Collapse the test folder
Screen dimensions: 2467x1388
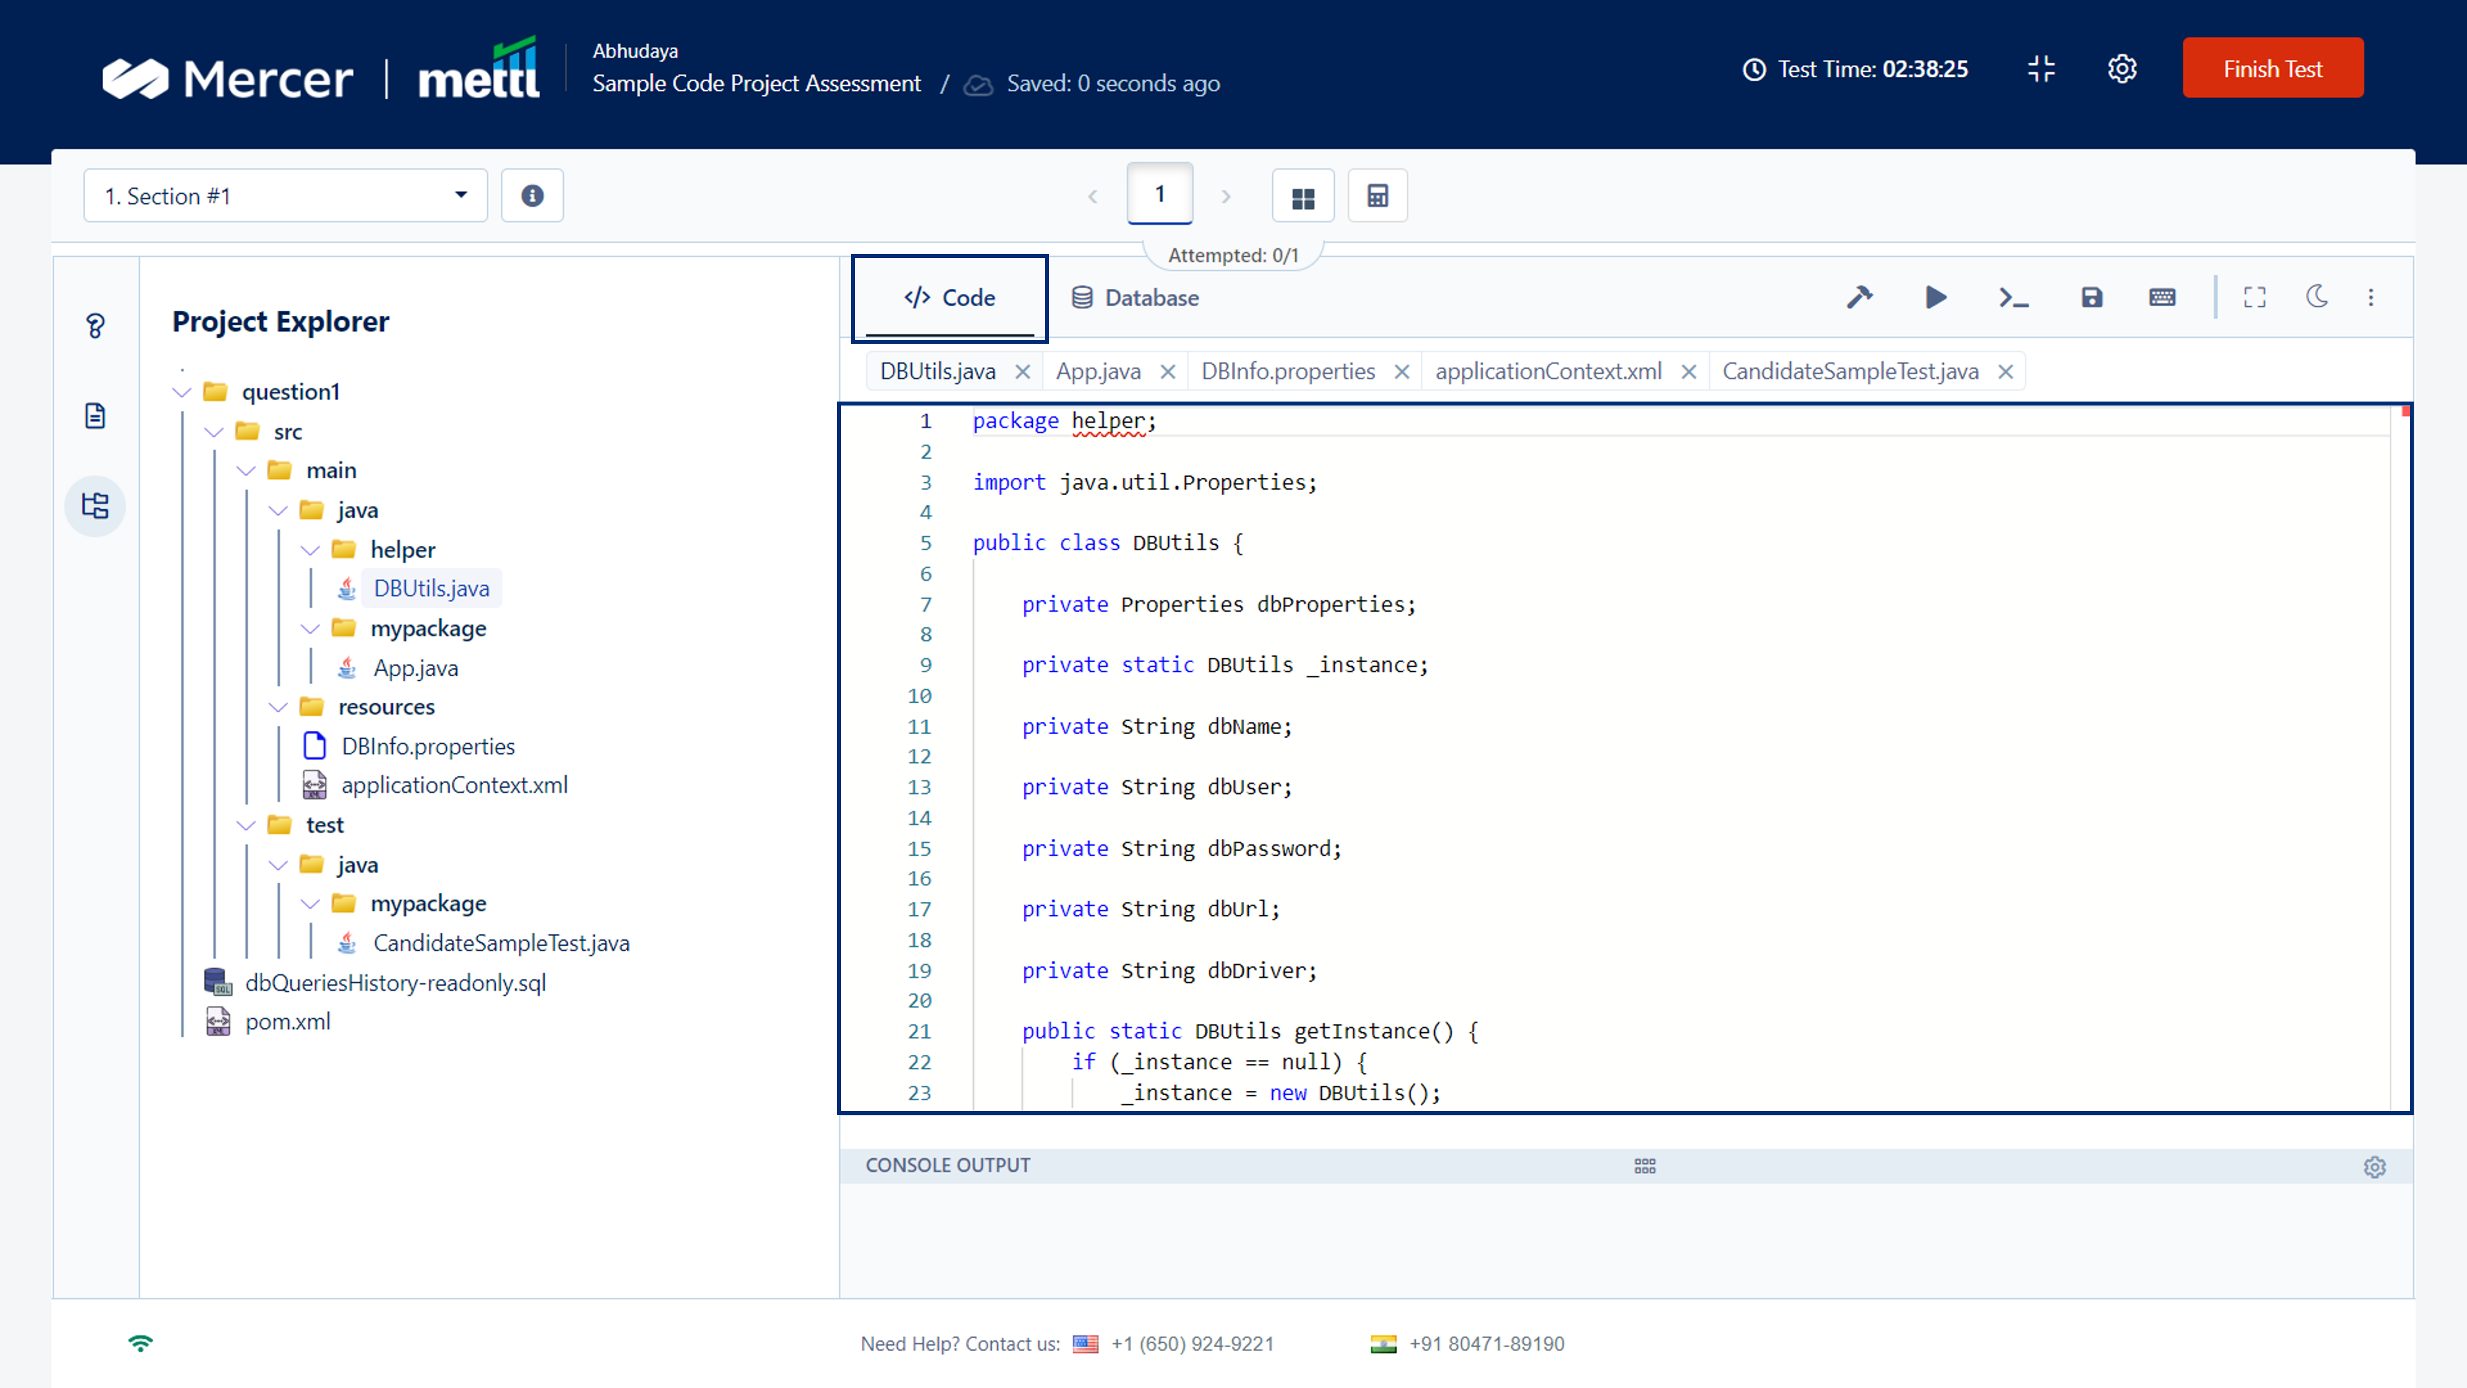click(246, 825)
